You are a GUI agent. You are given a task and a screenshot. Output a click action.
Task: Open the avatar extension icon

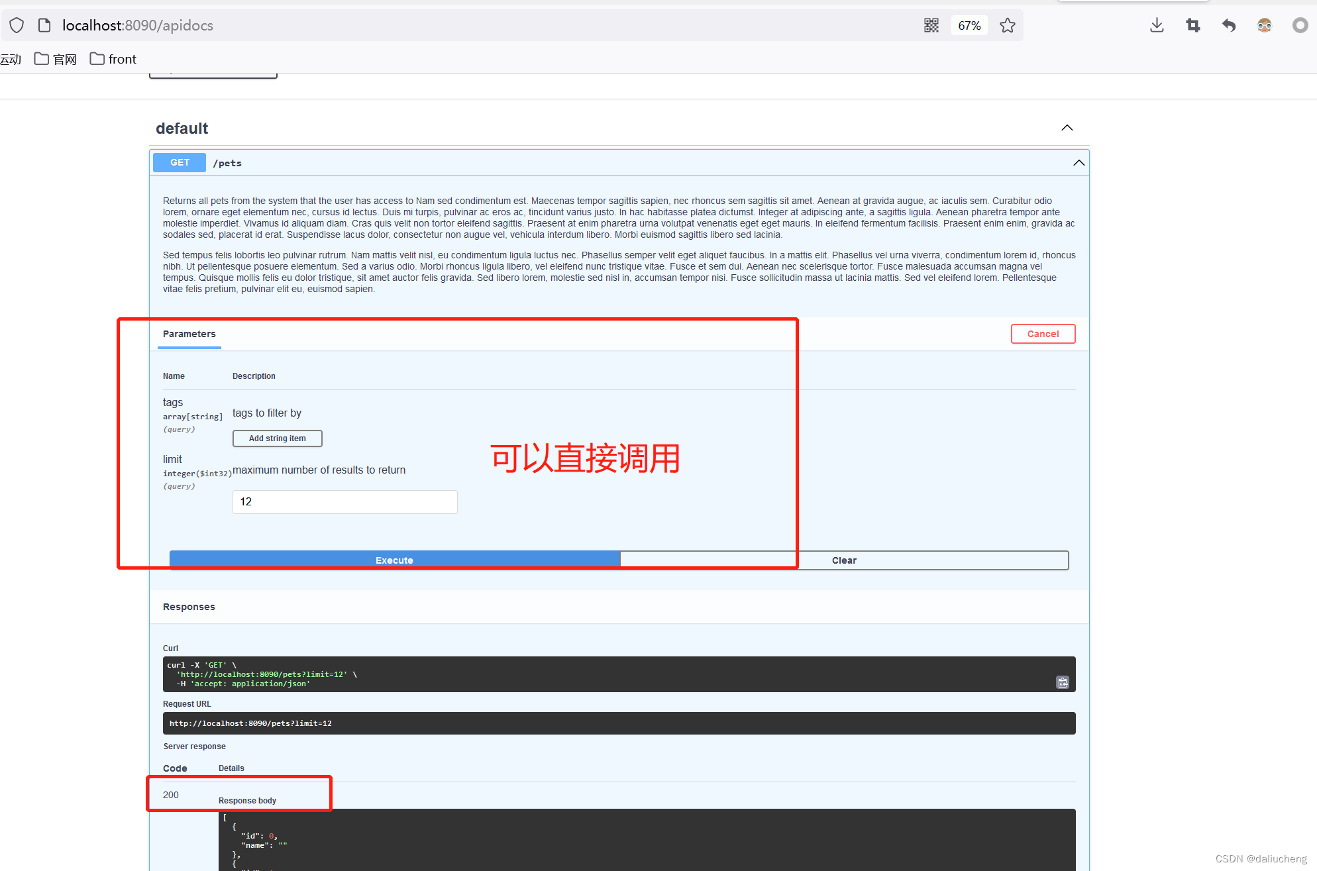[x=1264, y=25]
